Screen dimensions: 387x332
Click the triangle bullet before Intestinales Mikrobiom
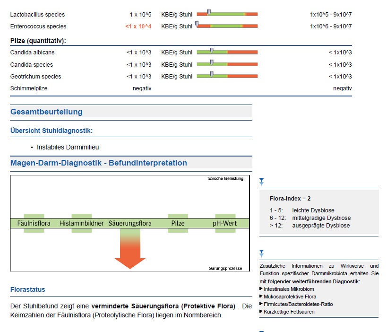[x=261, y=288]
